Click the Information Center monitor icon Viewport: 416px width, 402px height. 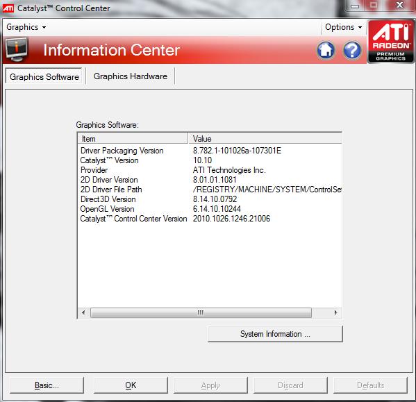[x=17, y=49]
